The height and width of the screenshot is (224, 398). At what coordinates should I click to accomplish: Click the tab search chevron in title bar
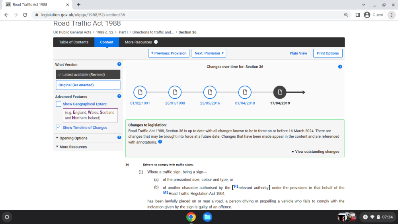click(x=363, y=4)
